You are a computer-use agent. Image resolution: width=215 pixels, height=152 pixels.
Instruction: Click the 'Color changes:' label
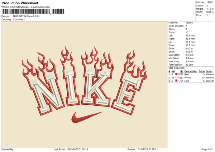click(x=176, y=26)
